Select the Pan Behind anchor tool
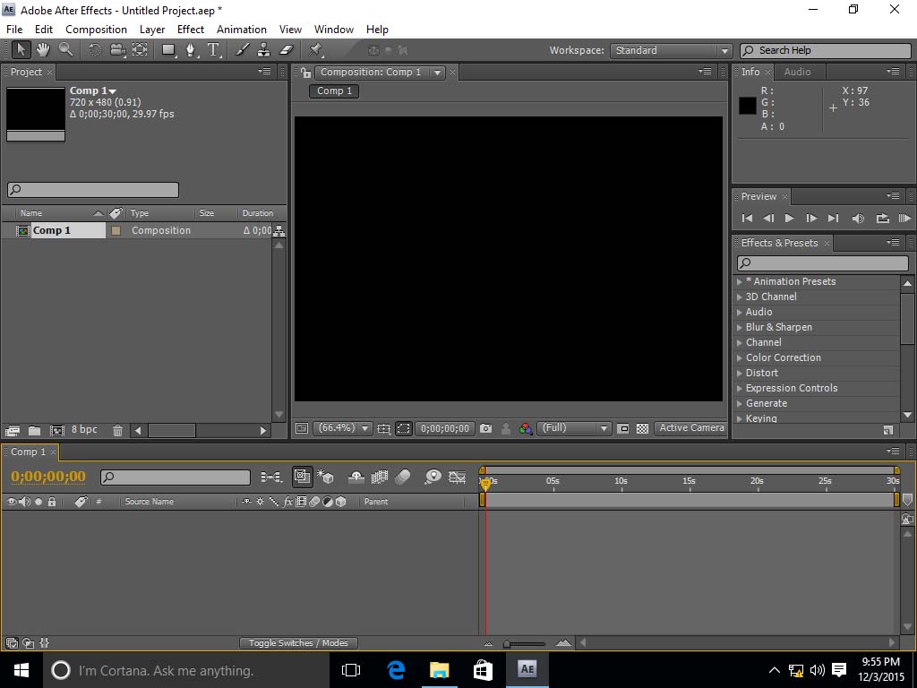Screen dimensions: 917x688 [x=140, y=50]
